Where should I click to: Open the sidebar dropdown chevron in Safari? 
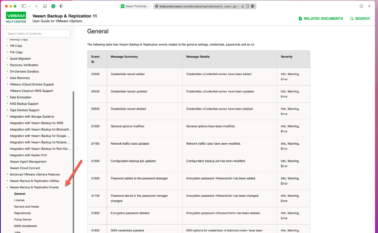[29, 6]
